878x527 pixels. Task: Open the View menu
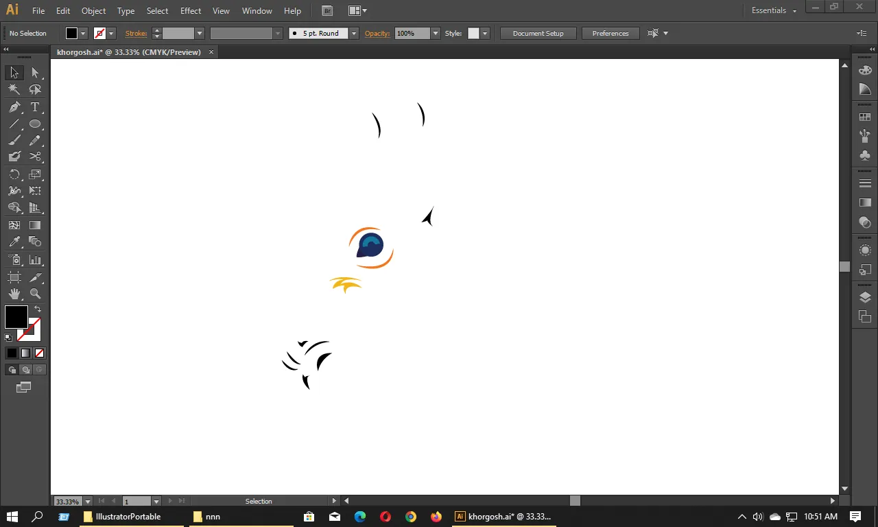click(x=221, y=11)
